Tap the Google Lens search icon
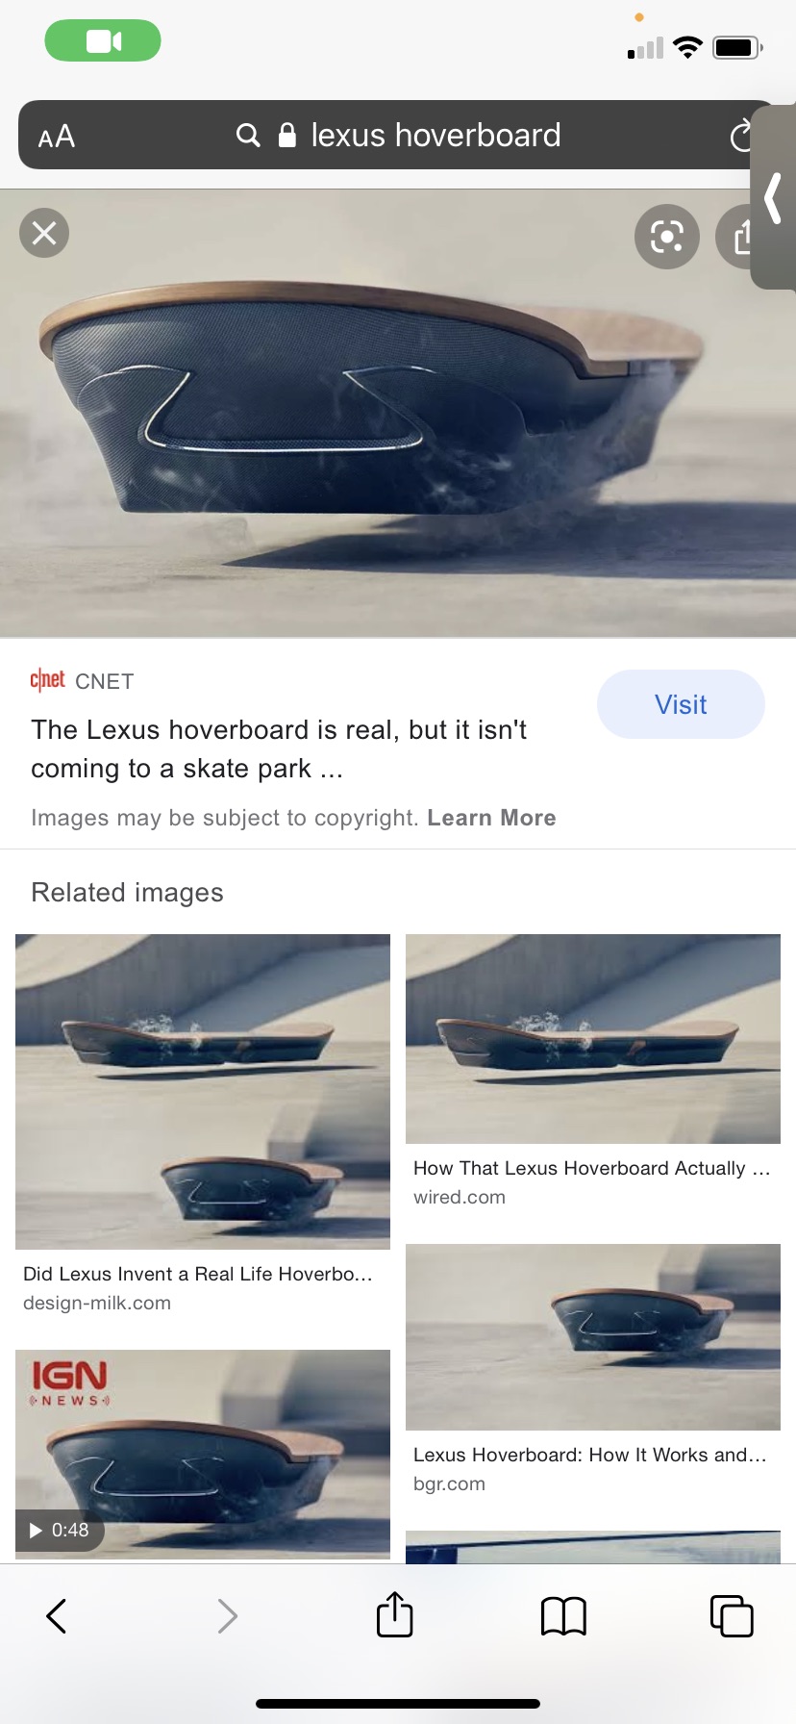Screen dimensions: 796x1724 (667, 237)
